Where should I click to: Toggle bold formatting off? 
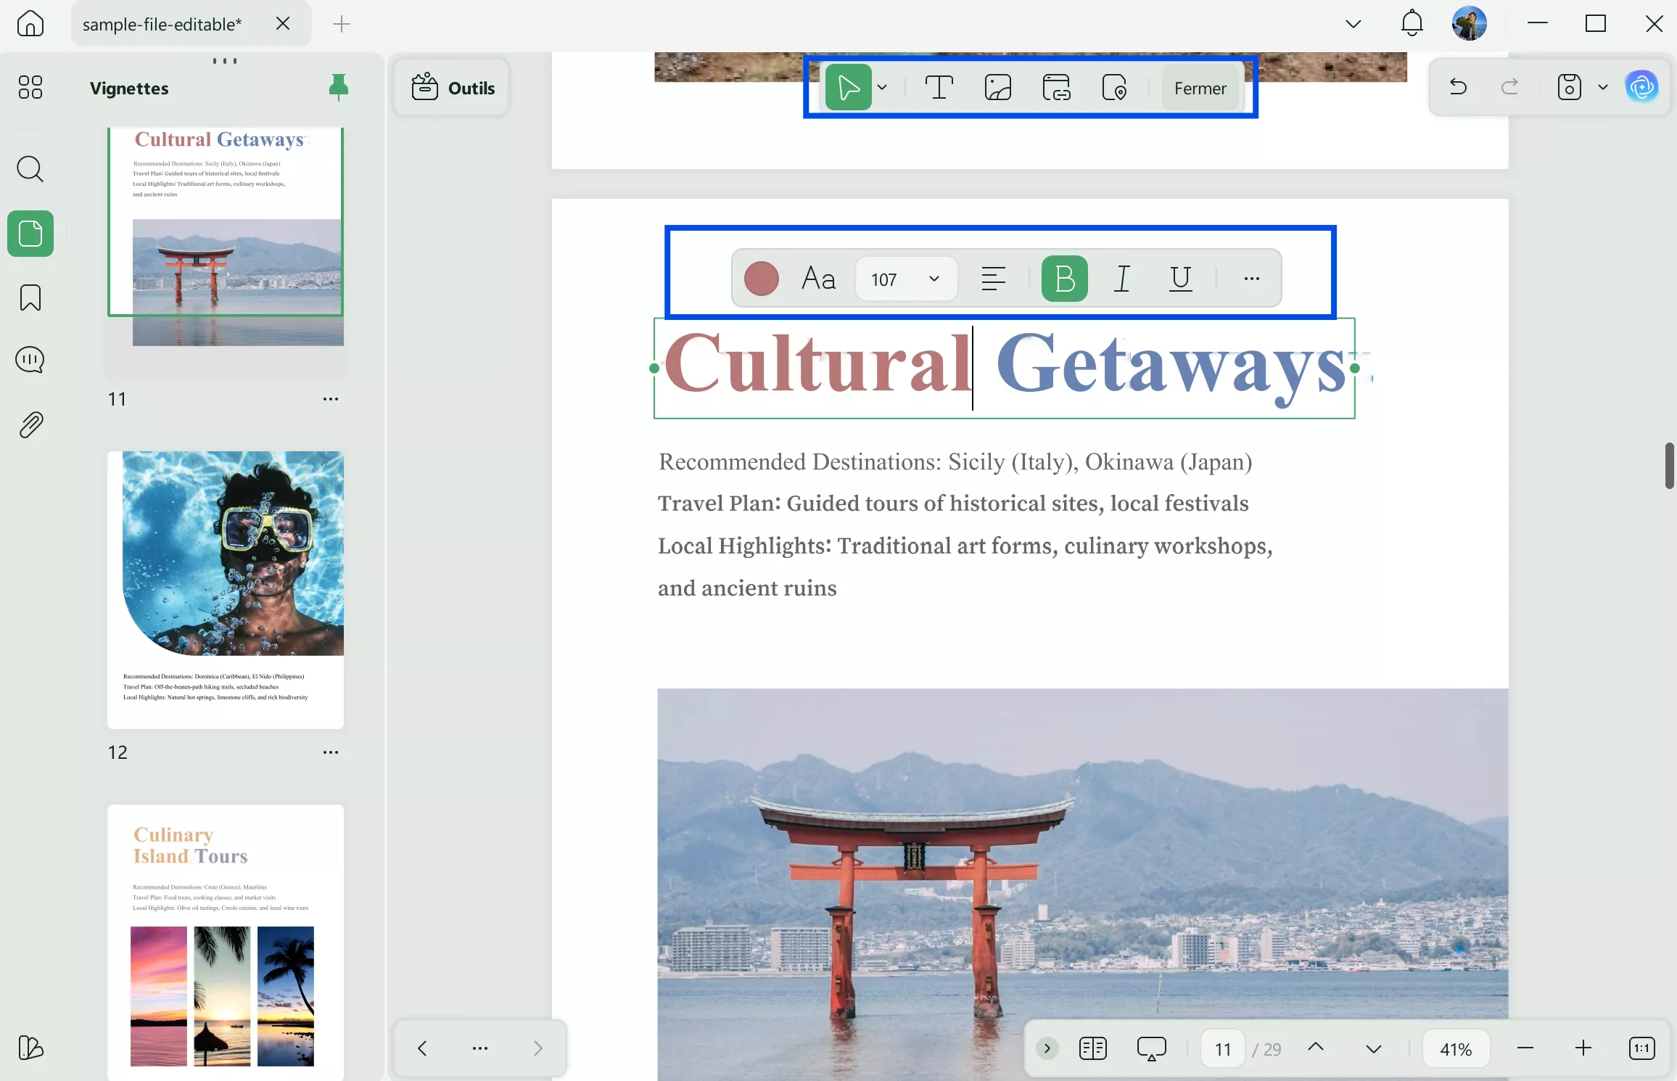pos(1064,279)
